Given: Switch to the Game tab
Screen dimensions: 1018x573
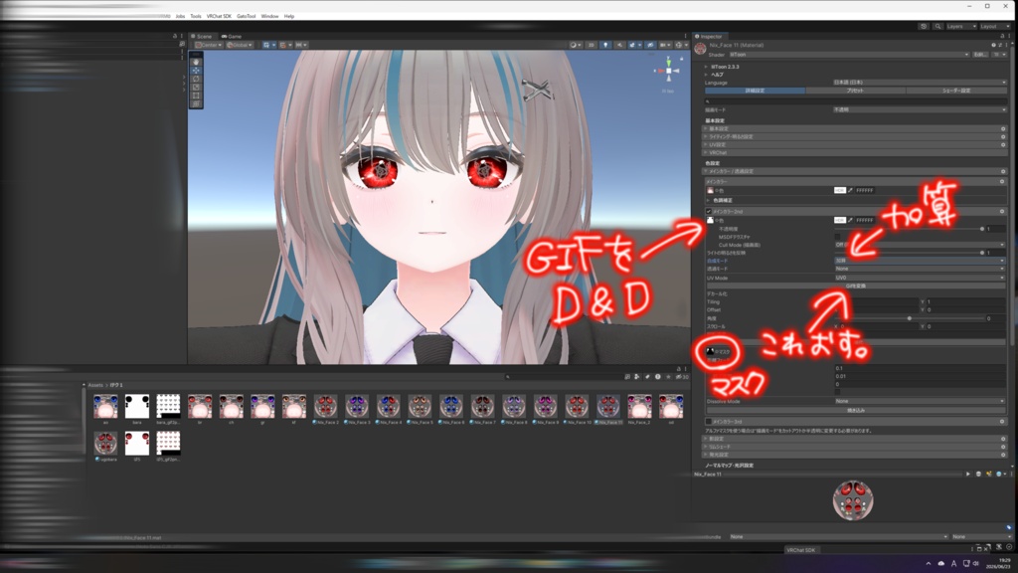Looking at the screenshot, I should click(231, 37).
